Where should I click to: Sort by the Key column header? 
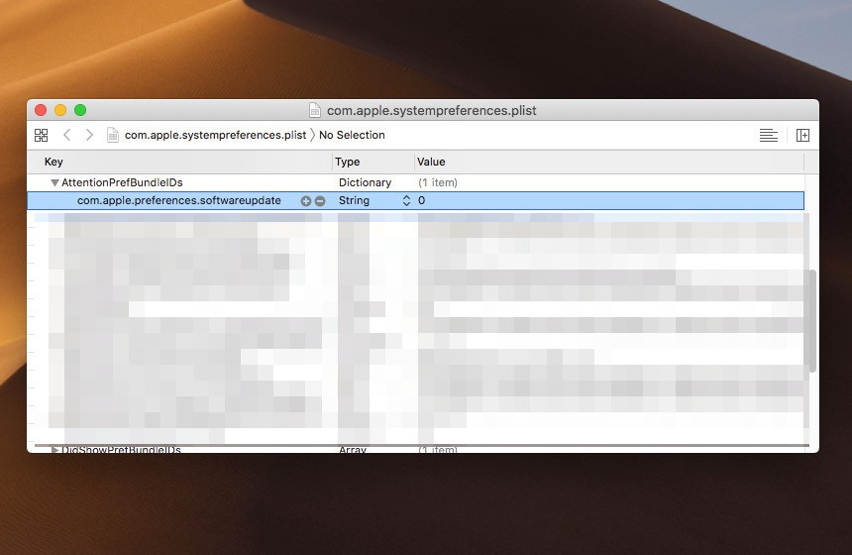point(53,162)
